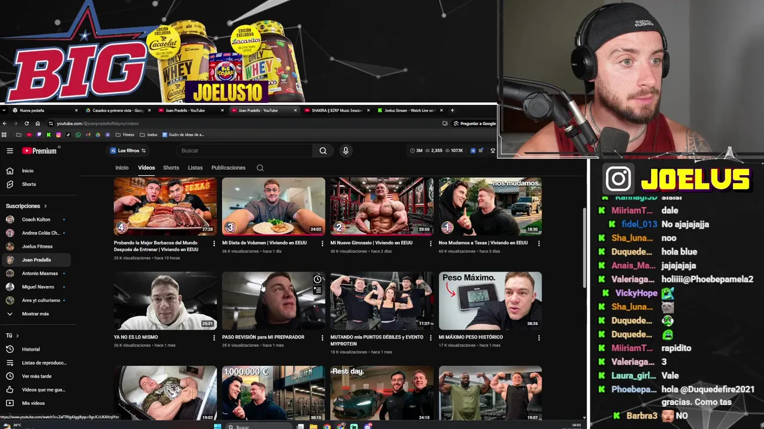Open Mi Nuevo Gimnasio video thumbnail

pos(382,206)
